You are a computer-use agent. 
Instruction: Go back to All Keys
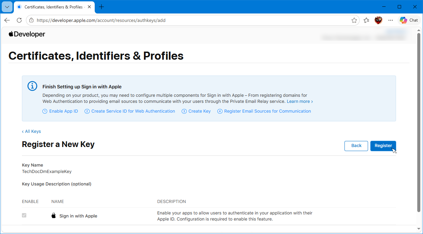[31, 131]
